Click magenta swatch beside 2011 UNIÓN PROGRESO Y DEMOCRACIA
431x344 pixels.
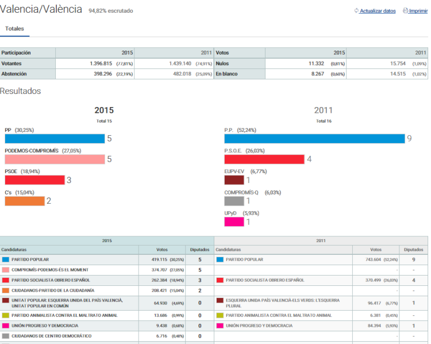[220, 326]
